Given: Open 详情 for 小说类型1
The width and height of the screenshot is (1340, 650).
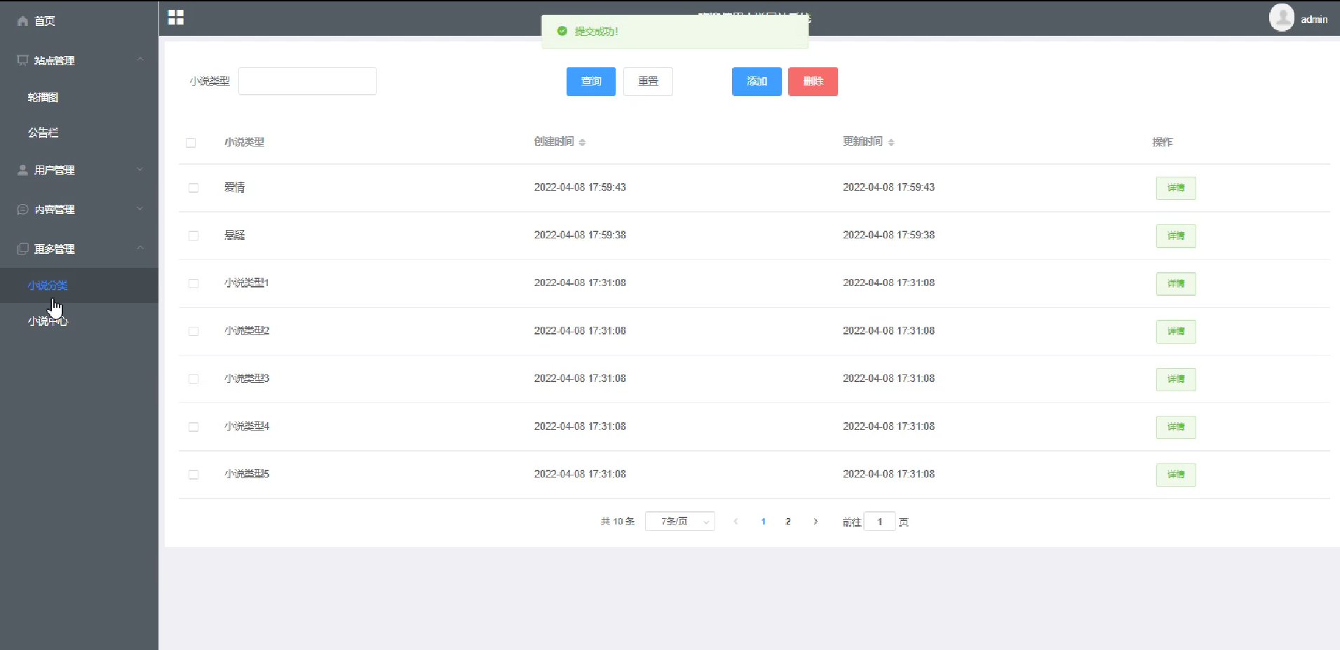Looking at the screenshot, I should [1176, 284].
